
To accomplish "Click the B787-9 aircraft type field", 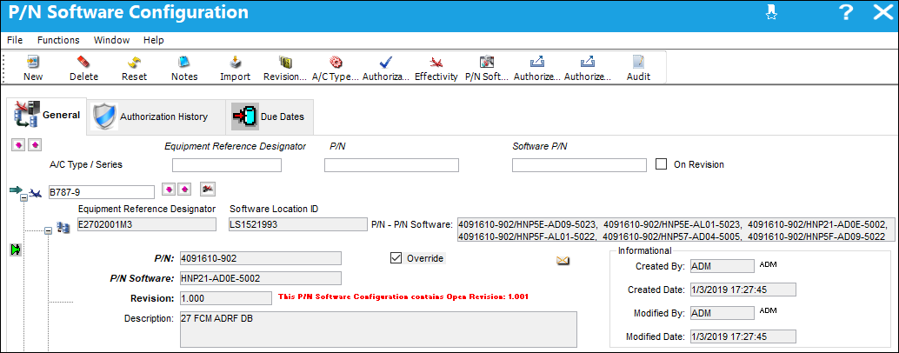I will (102, 192).
